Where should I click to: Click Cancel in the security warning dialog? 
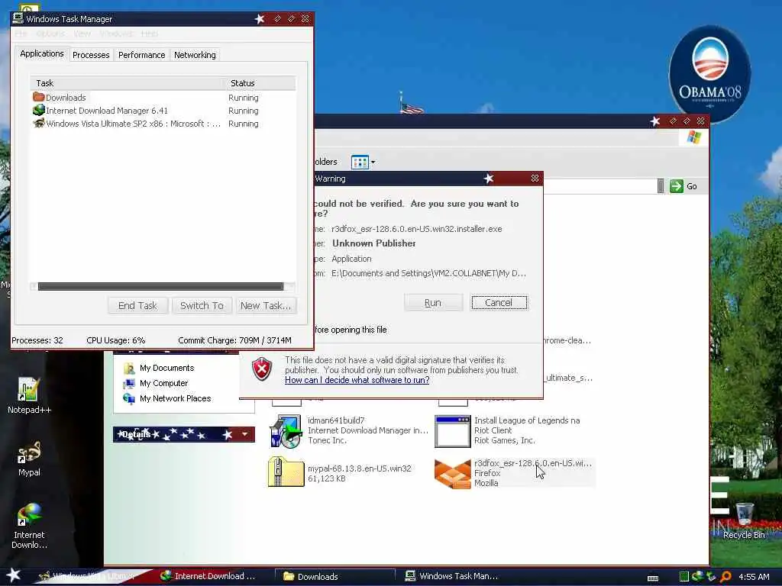[499, 302]
